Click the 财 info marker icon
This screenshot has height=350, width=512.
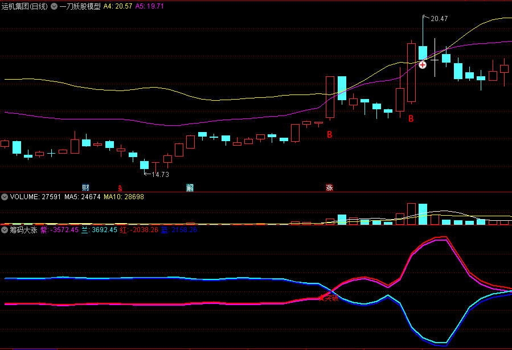click(85, 188)
